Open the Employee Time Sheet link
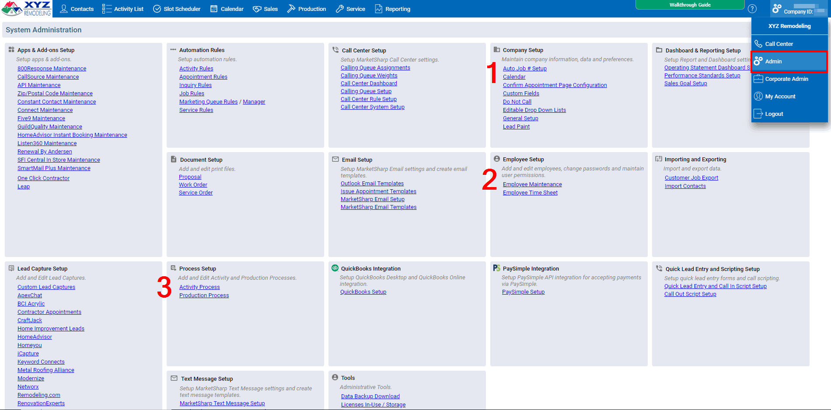The height and width of the screenshot is (410, 831). click(530, 193)
